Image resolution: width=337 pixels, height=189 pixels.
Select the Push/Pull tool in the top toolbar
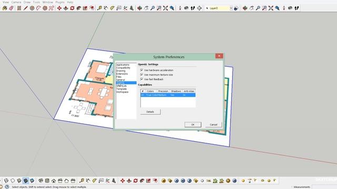[66, 8]
